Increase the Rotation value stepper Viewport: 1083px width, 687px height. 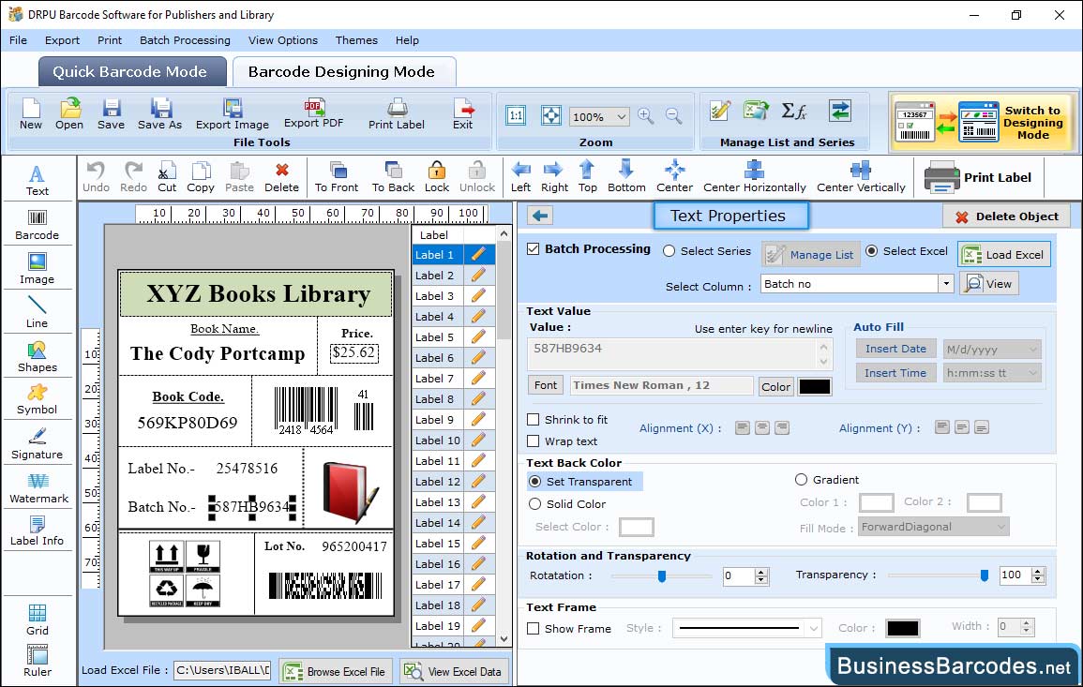tap(761, 572)
